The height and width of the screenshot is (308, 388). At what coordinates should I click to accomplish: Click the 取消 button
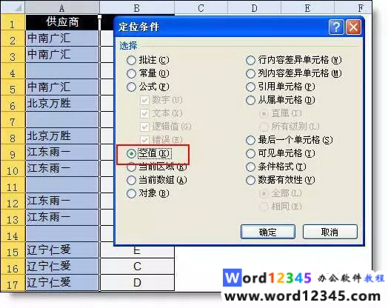330,232
